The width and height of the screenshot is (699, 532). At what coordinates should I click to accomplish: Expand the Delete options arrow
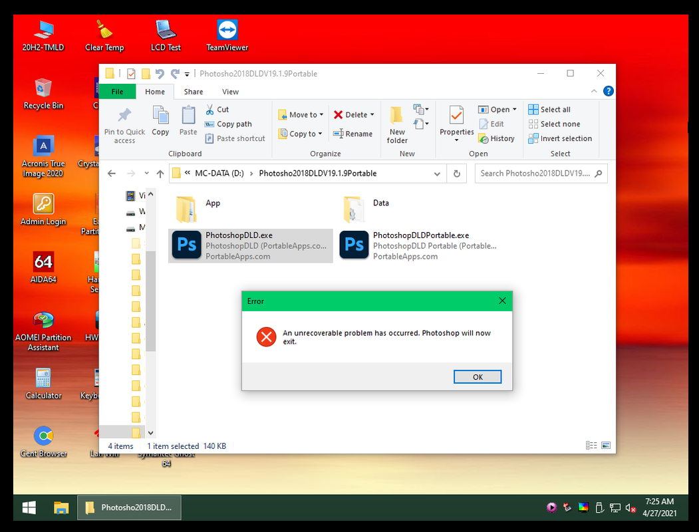coord(372,114)
